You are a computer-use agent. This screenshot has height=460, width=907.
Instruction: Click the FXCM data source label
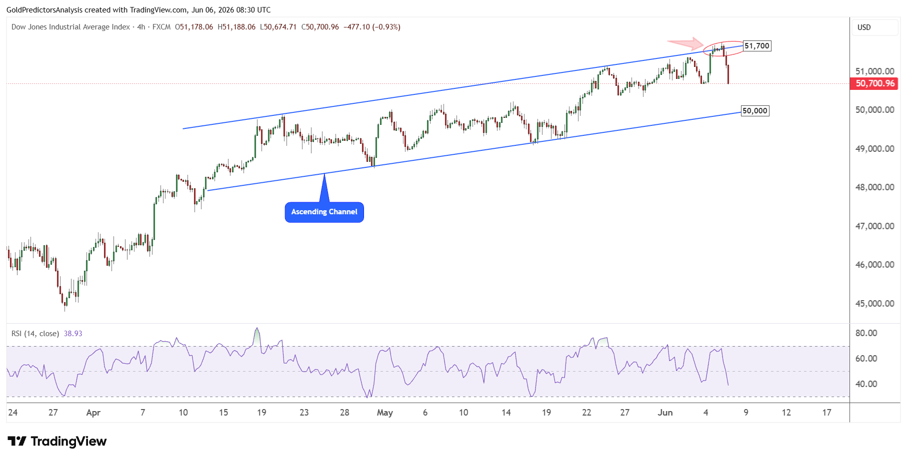pos(161,27)
